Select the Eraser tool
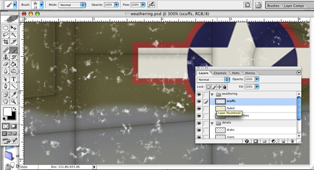The width and height of the screenshot is (314, 170). (5, 64)
